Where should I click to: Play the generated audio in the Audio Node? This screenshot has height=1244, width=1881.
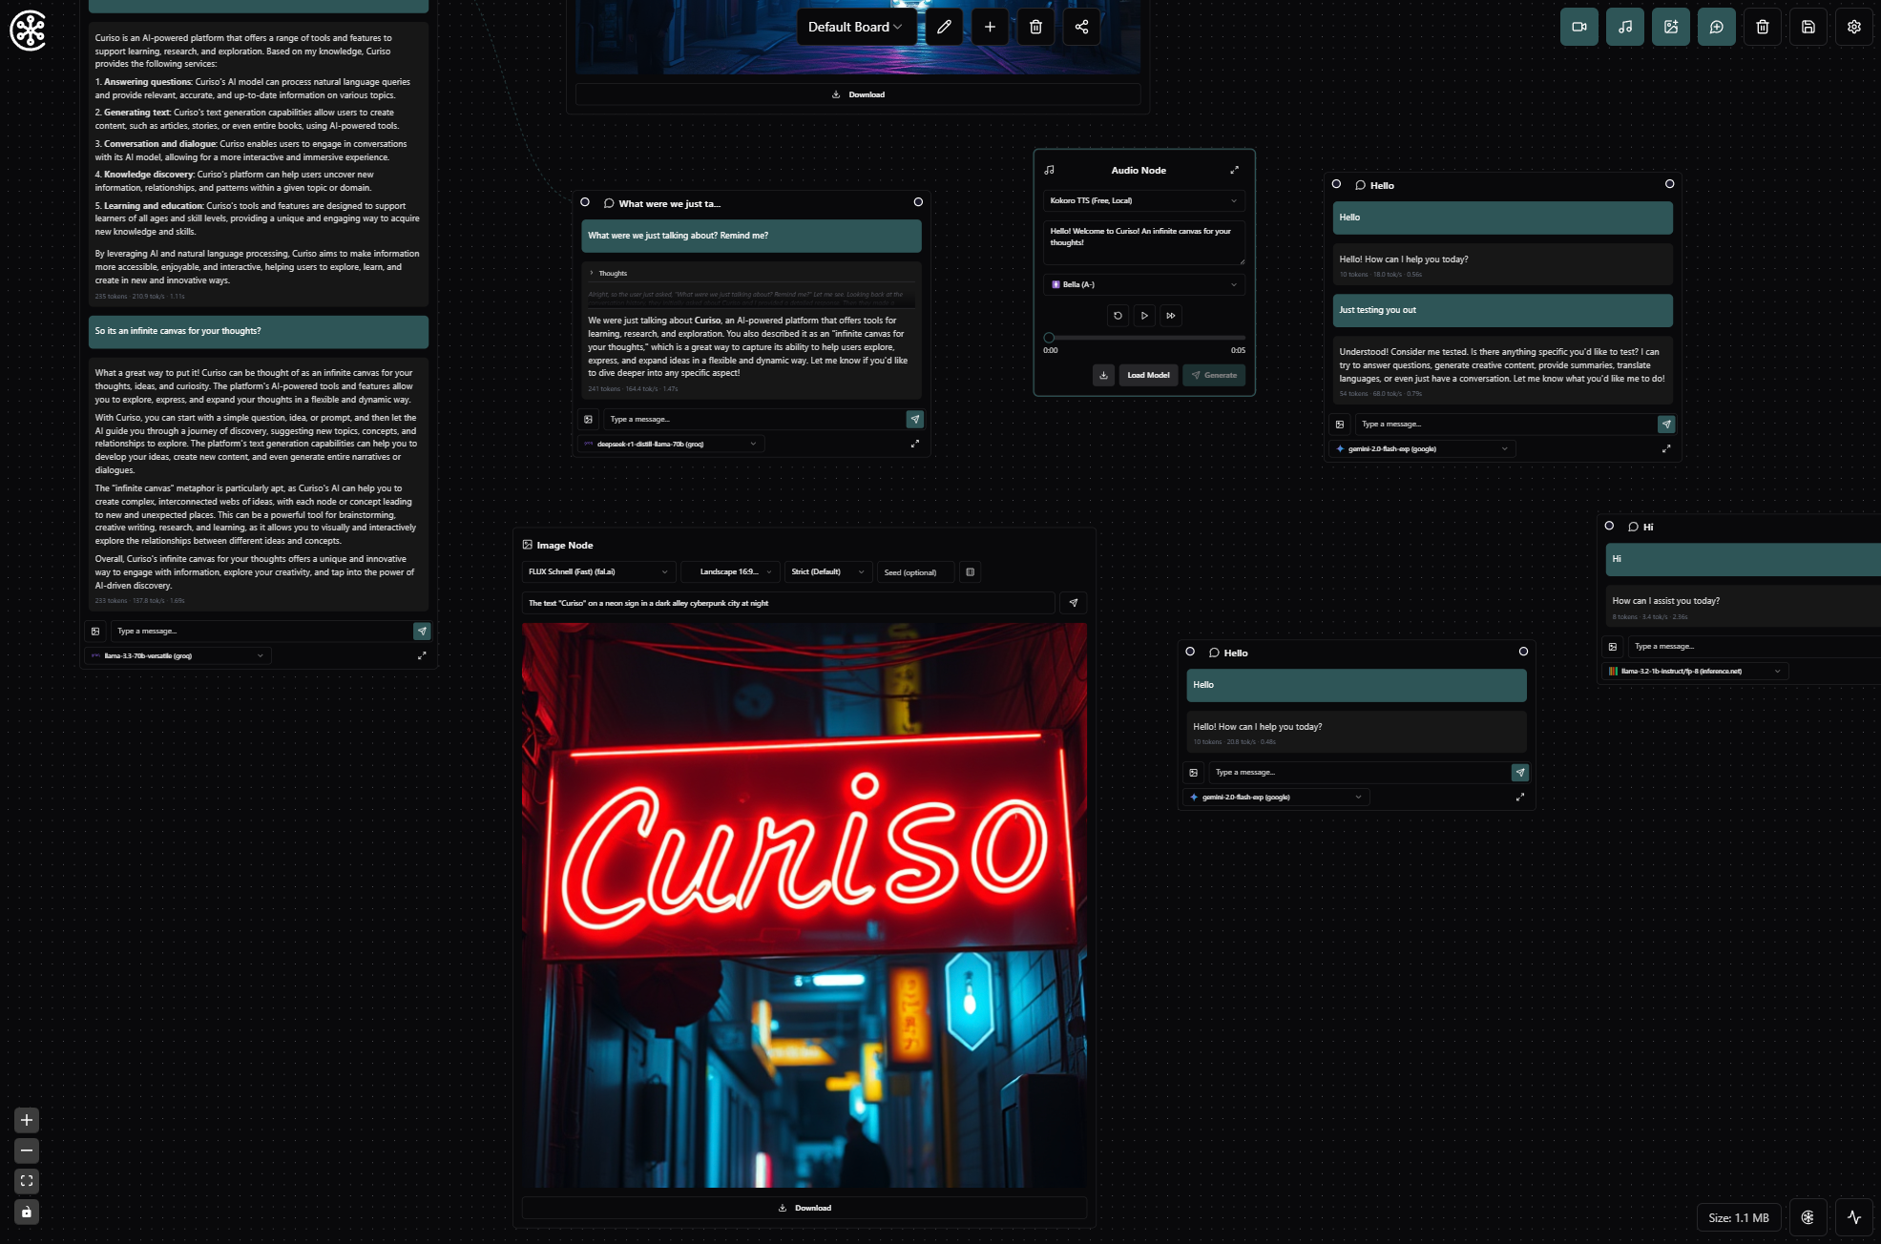click(1144, 315)
